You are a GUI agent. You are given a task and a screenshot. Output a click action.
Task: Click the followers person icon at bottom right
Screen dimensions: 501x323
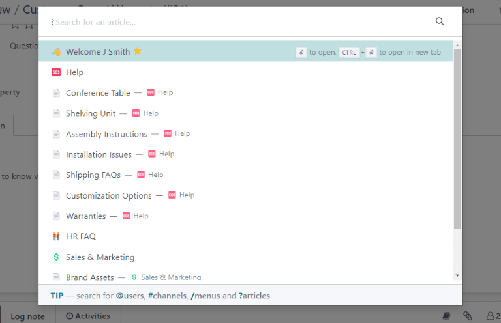coord(490,316)
